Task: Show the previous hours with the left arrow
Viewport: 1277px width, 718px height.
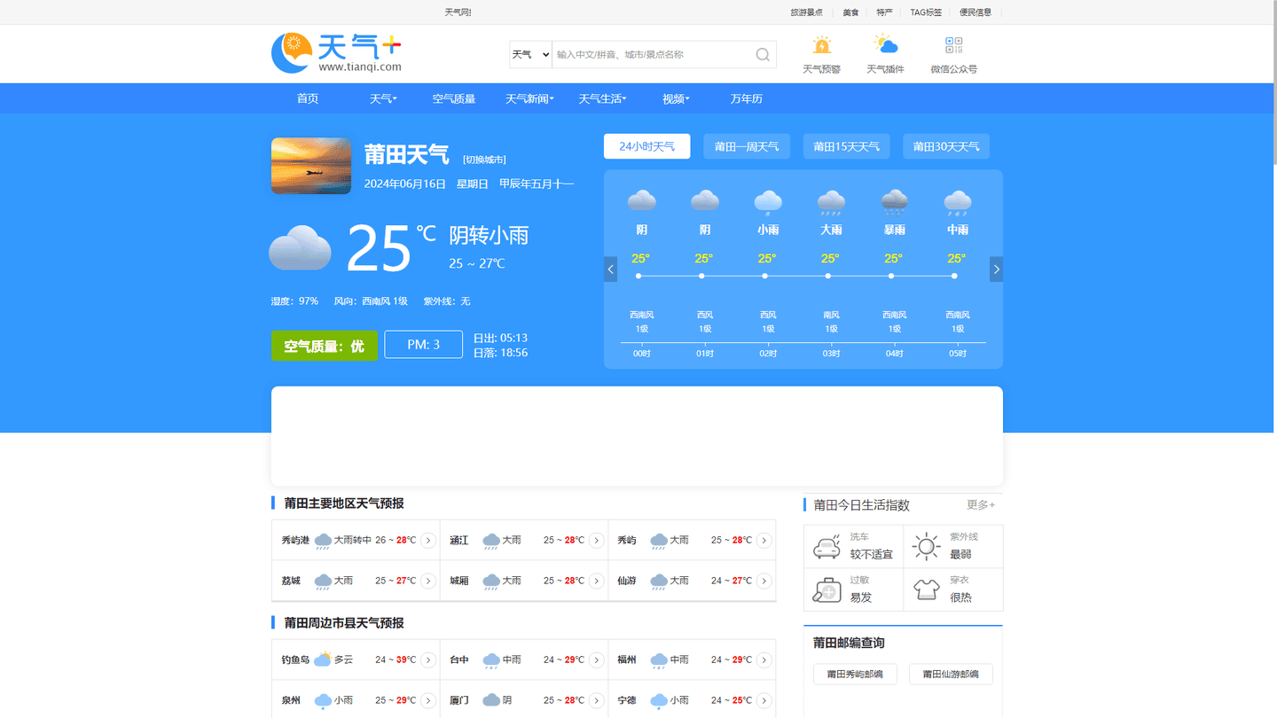Action: (x=610, y=269)
